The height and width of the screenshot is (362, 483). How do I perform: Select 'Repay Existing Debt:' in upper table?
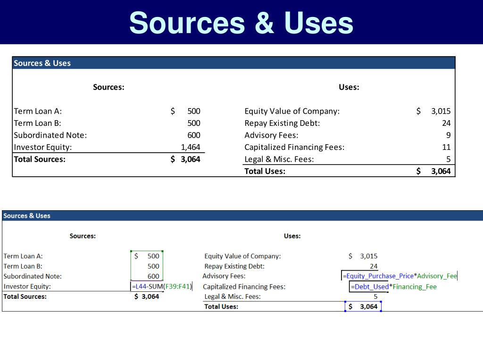(x=282, y=123)
